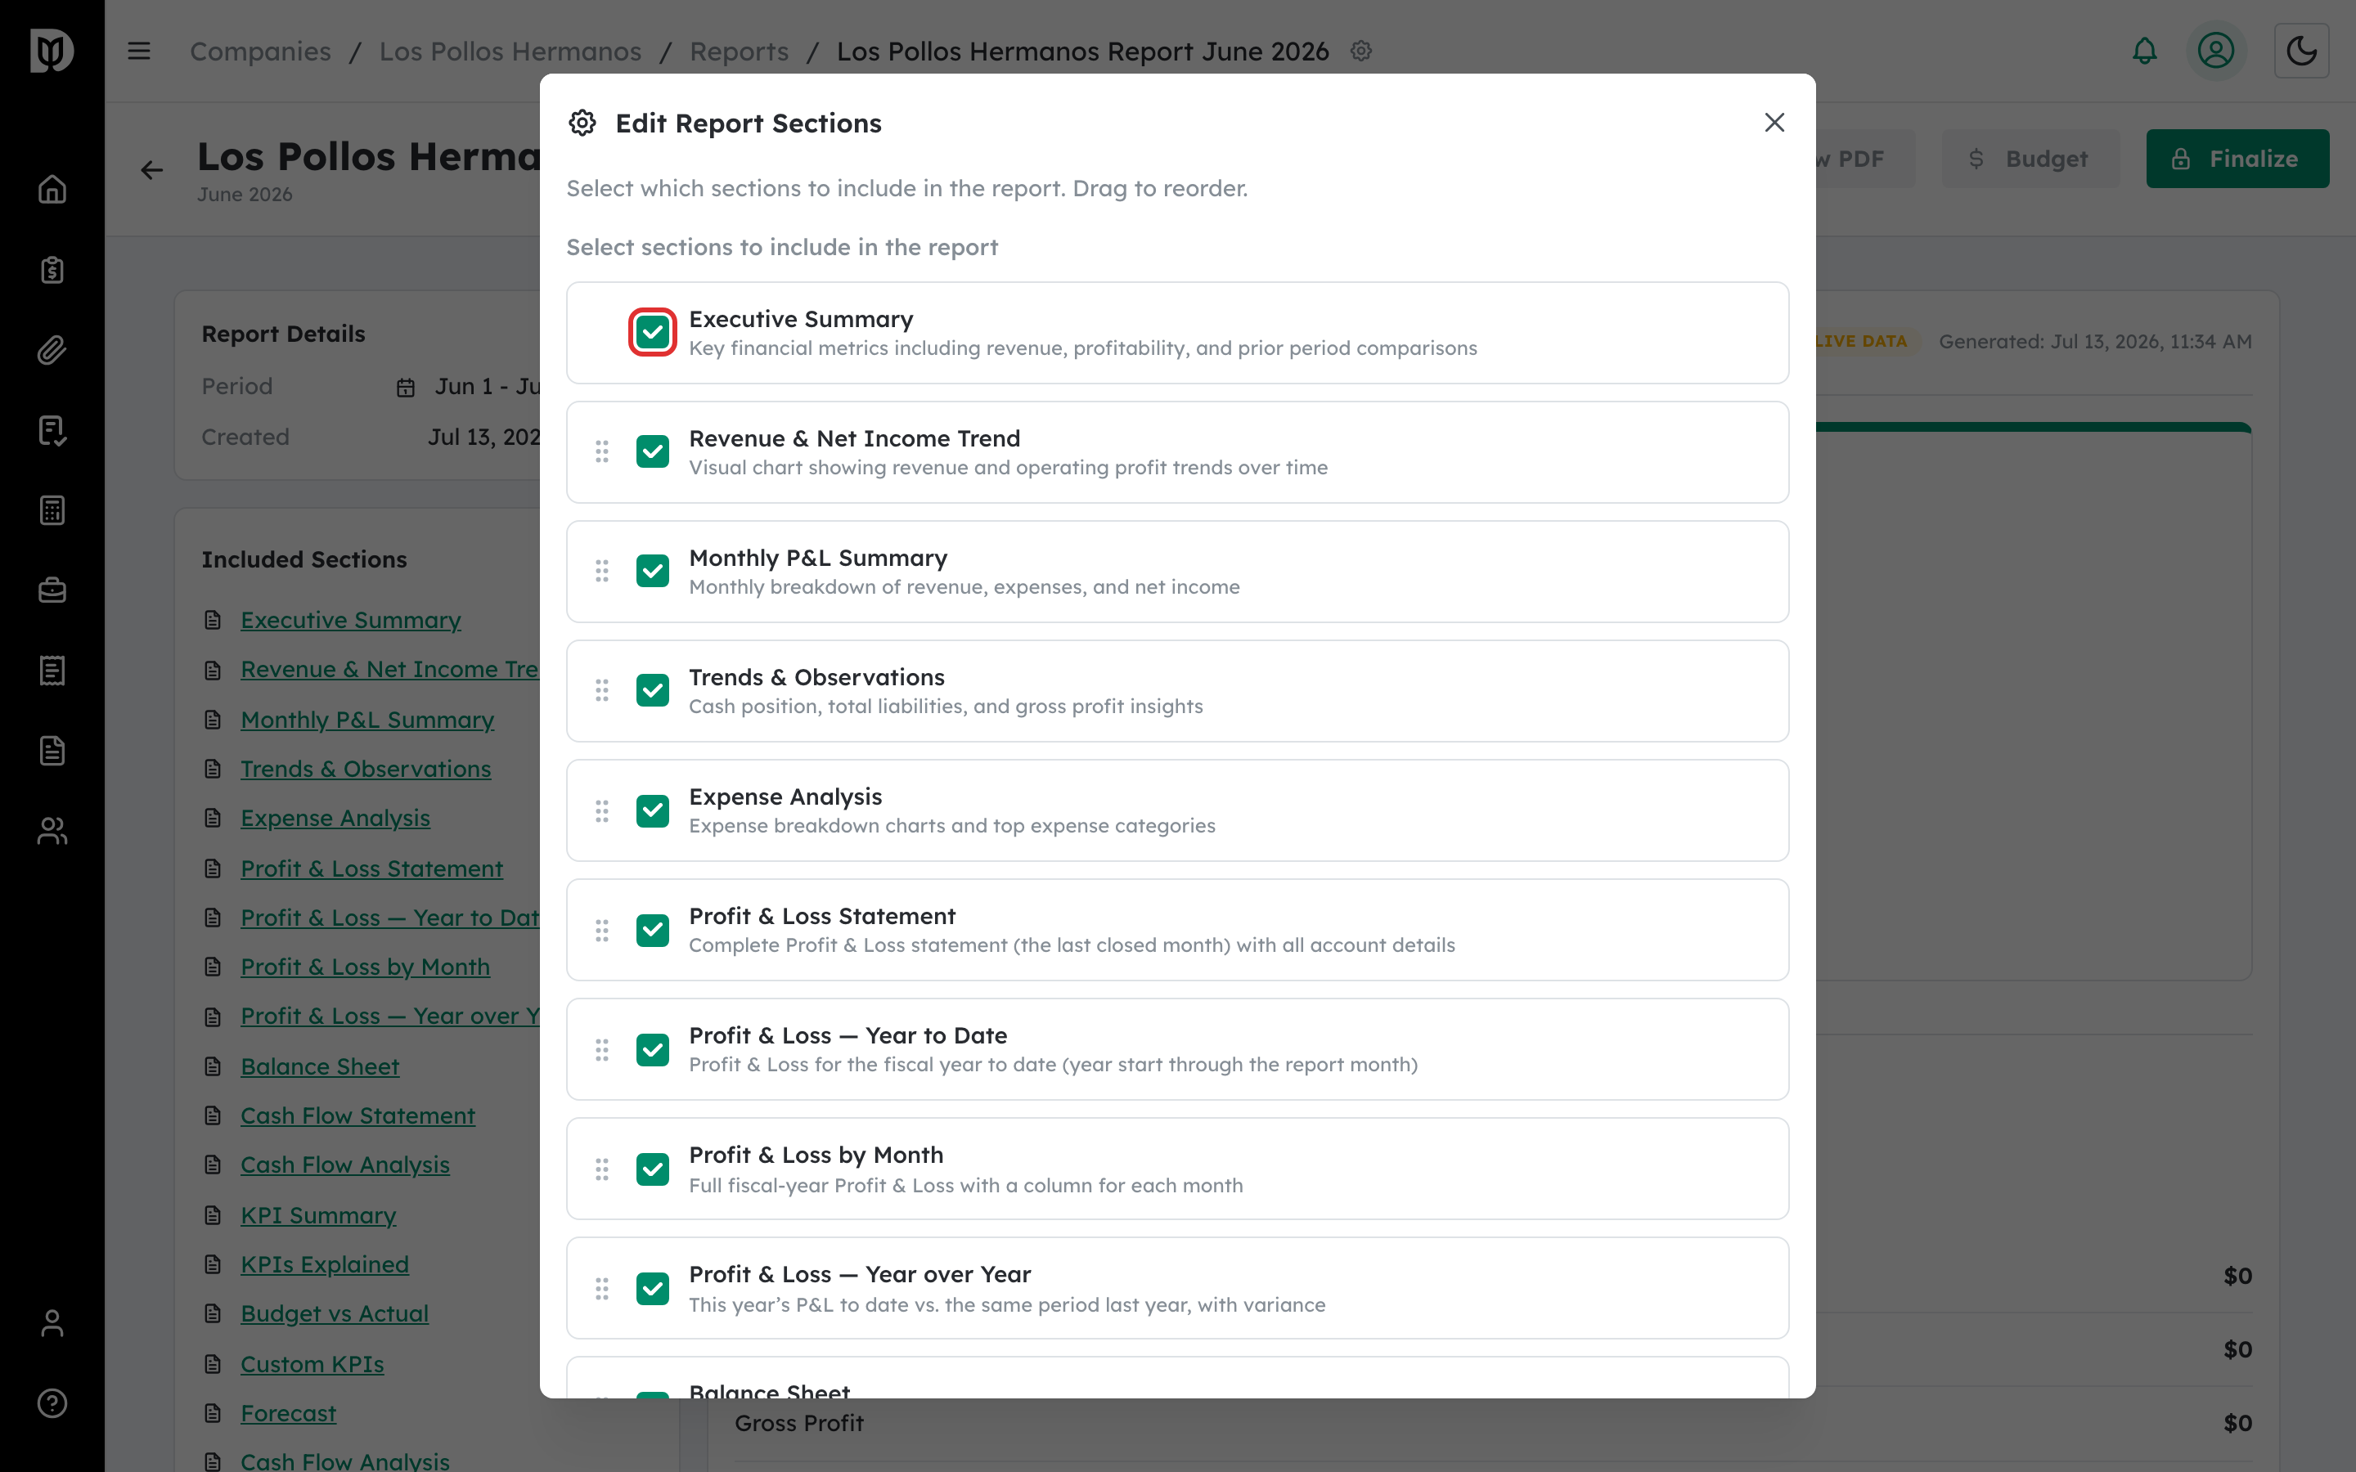The height and width of the screenshot is (1472, 2356).
Task: Uncheck Trends & Observations checkbox
Action: click(652, 691)
